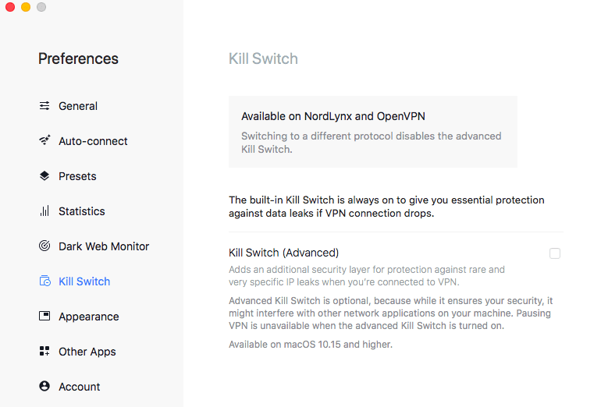Open the Account preferences label
This screenshot has width=601, height=407.
pos(79,387)
